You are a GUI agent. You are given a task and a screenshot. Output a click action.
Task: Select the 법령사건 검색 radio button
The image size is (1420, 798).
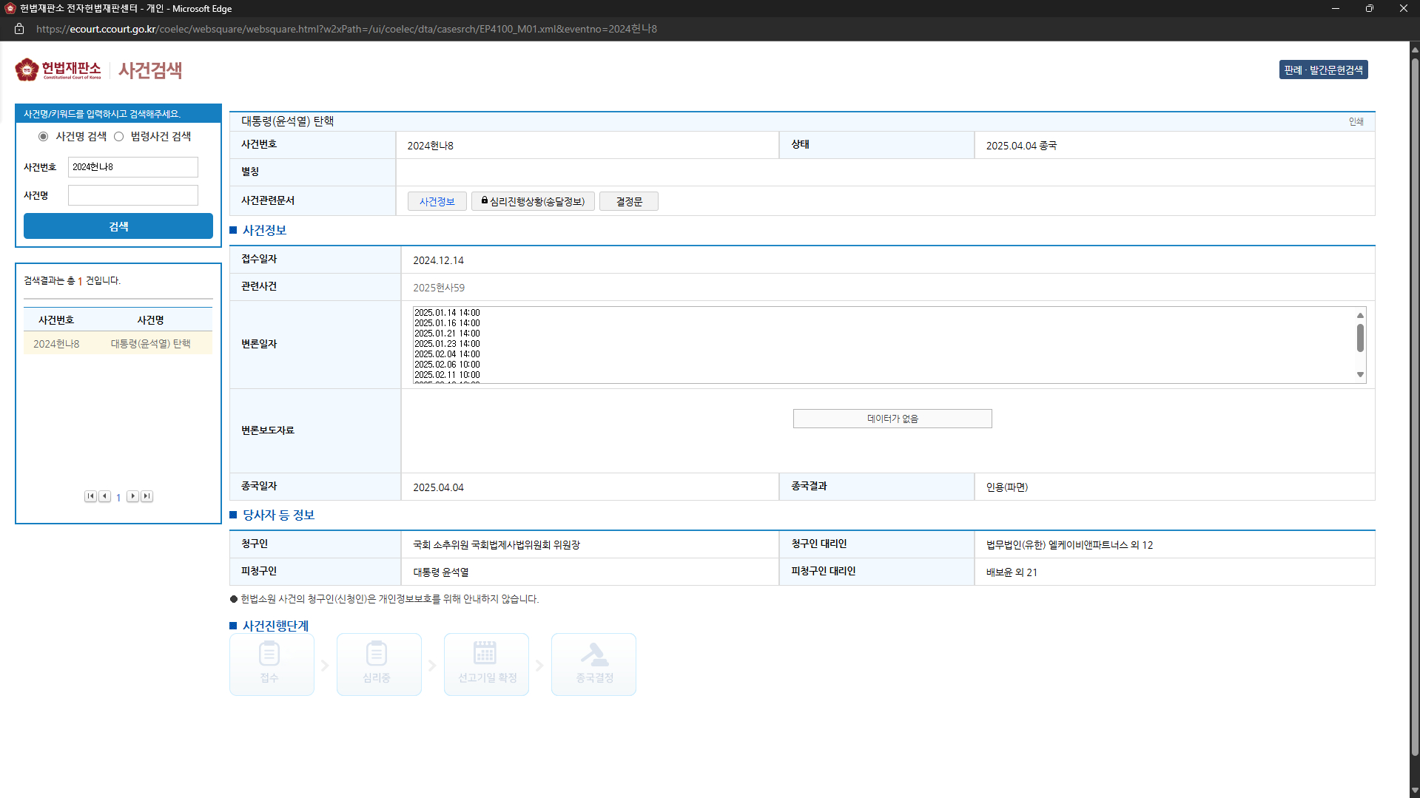(x=119, y=137)
